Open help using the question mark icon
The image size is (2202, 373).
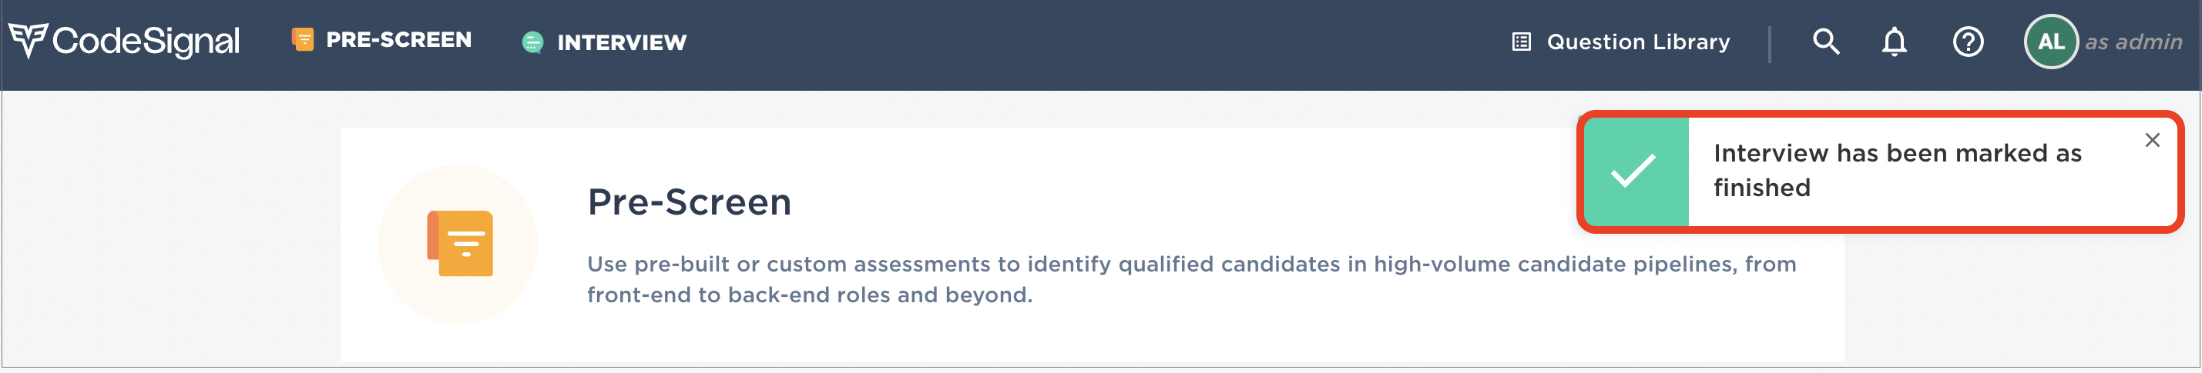pos(1968,42)
